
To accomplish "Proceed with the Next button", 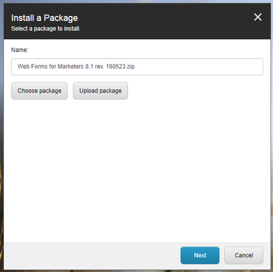I will click(200, 256).
